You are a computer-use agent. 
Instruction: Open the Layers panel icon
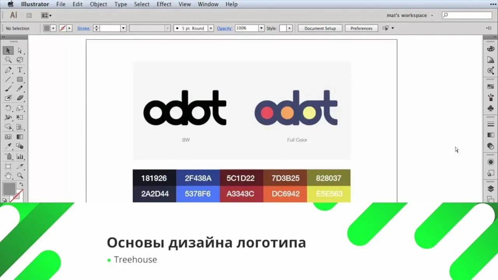tap(491, 189)
